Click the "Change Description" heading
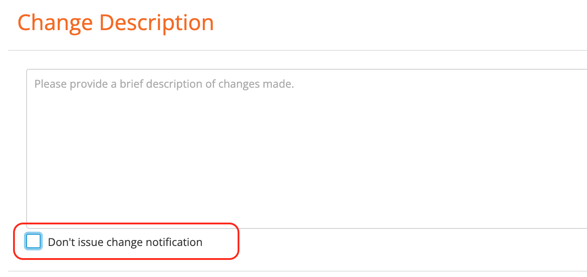Screen dimensions: 587x277 (x=115, y=22)
